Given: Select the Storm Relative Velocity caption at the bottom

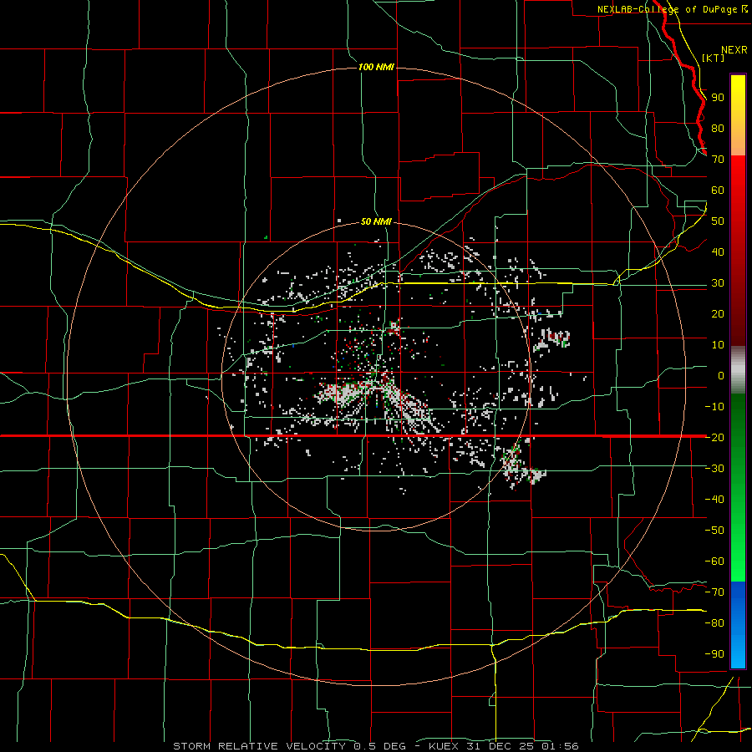Looking at the screenshot, I should coord(375,746).
